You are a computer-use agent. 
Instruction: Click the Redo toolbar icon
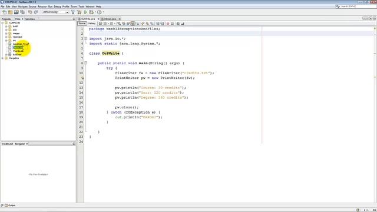coord(36,12)
